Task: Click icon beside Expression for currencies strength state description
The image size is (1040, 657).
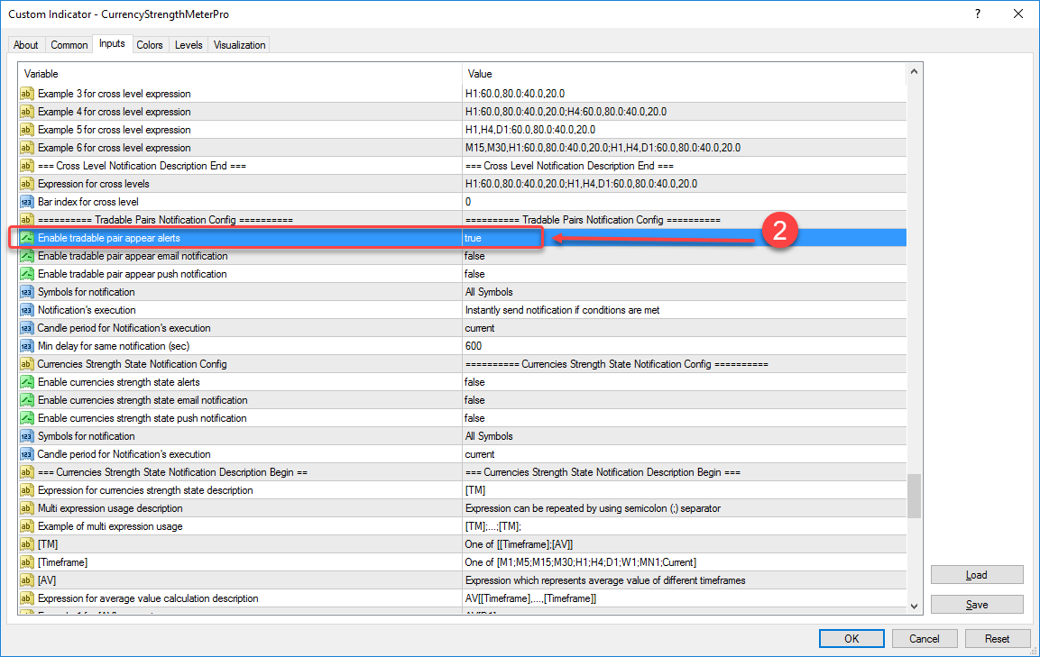Action: tap(26, 490)
